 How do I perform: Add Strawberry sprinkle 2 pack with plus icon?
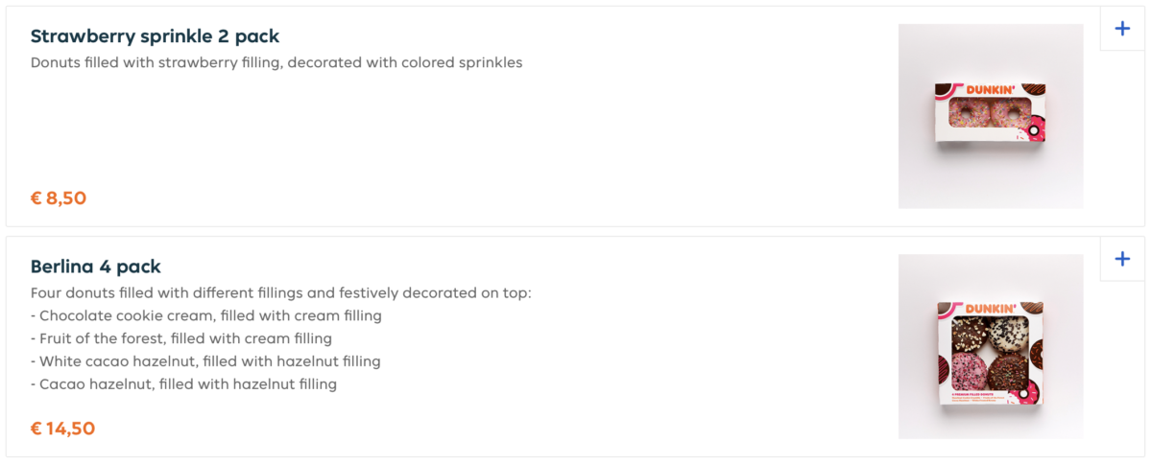point(1122,29)
